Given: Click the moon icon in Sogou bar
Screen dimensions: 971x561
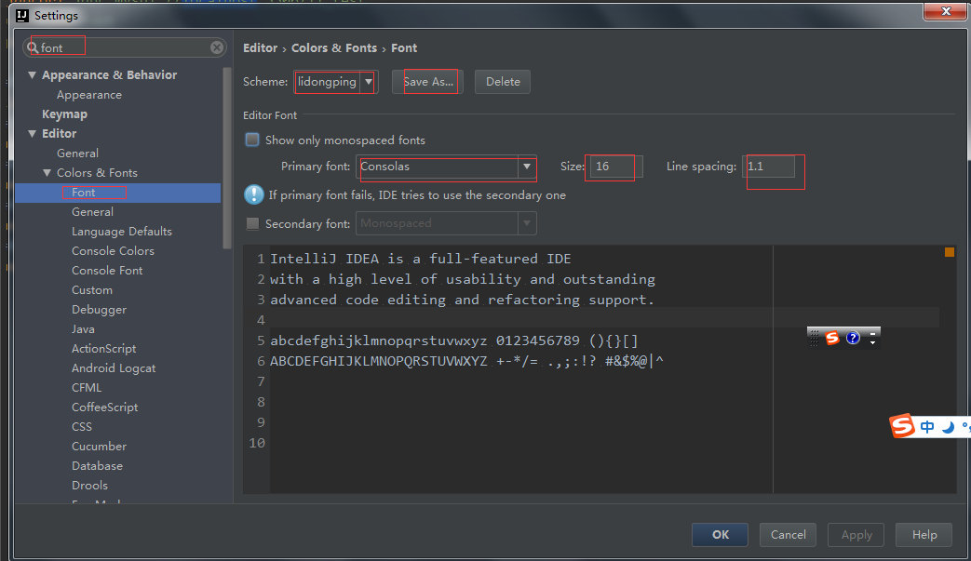Looking at the screenshot, I should [x=948, y=427].
